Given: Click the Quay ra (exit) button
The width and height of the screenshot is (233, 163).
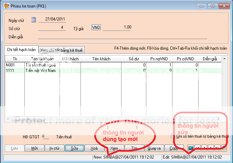Looking at the screenshot, I should [154, 148].
